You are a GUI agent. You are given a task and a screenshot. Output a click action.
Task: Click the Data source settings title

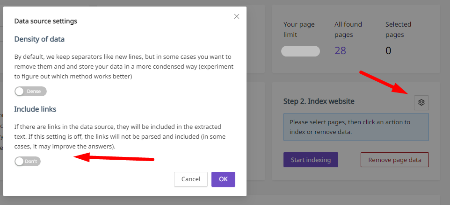tap(46, 21)
